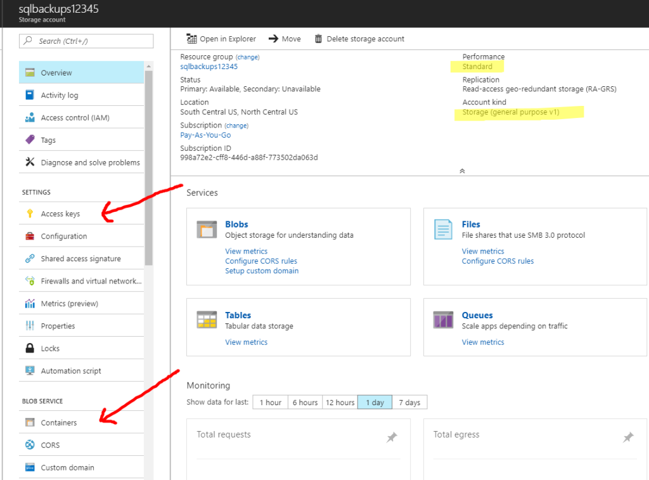Open the Tables service link
Viewport: 649px width, 480px height.
click(x=238, y=315)
